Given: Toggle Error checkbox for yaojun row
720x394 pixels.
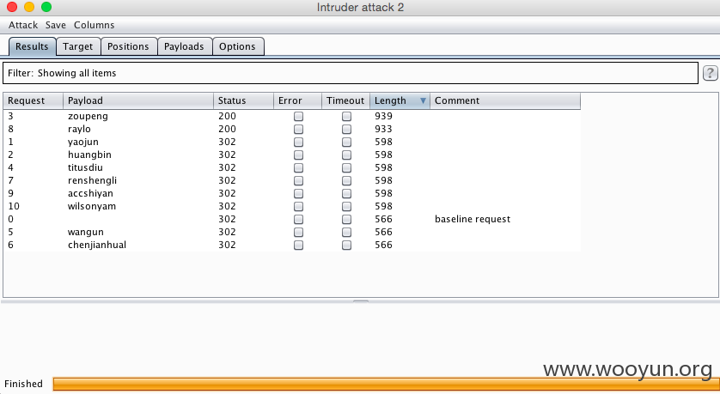Looking at the screenshot, I should click(x=298, y=142).
